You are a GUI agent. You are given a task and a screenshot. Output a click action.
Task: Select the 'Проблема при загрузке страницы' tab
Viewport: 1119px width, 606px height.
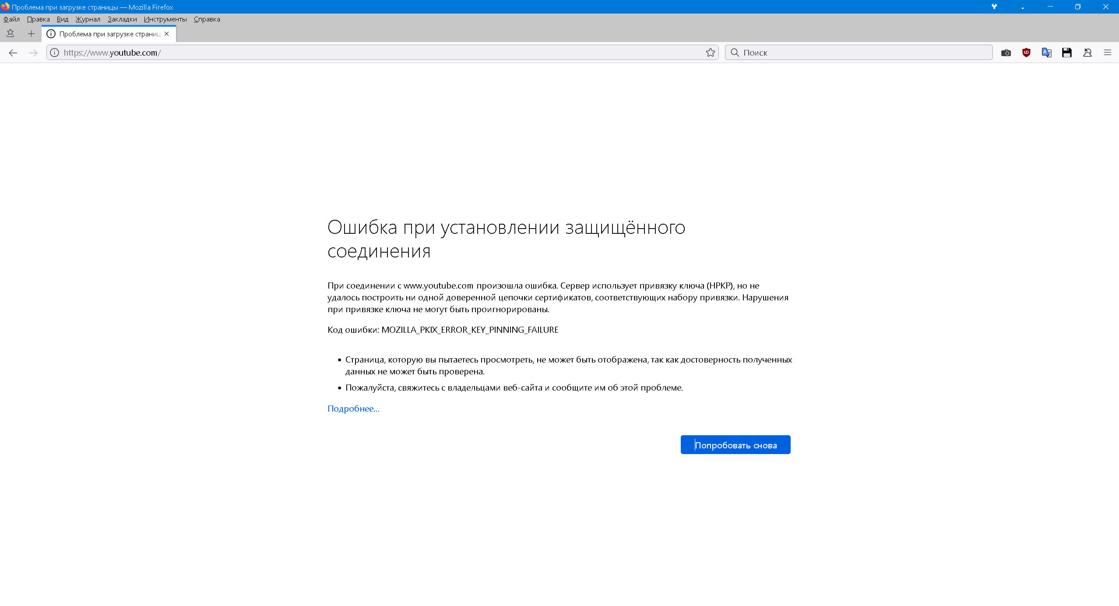[109, 34]
